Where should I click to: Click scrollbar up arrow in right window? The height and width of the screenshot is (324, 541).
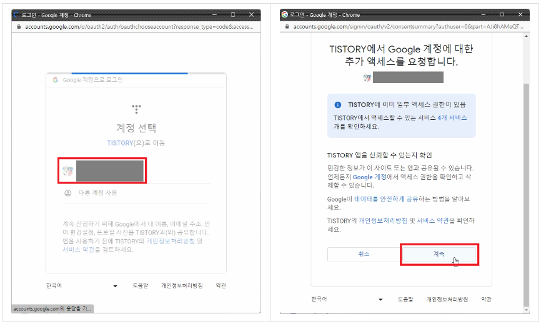pos(526,36)
